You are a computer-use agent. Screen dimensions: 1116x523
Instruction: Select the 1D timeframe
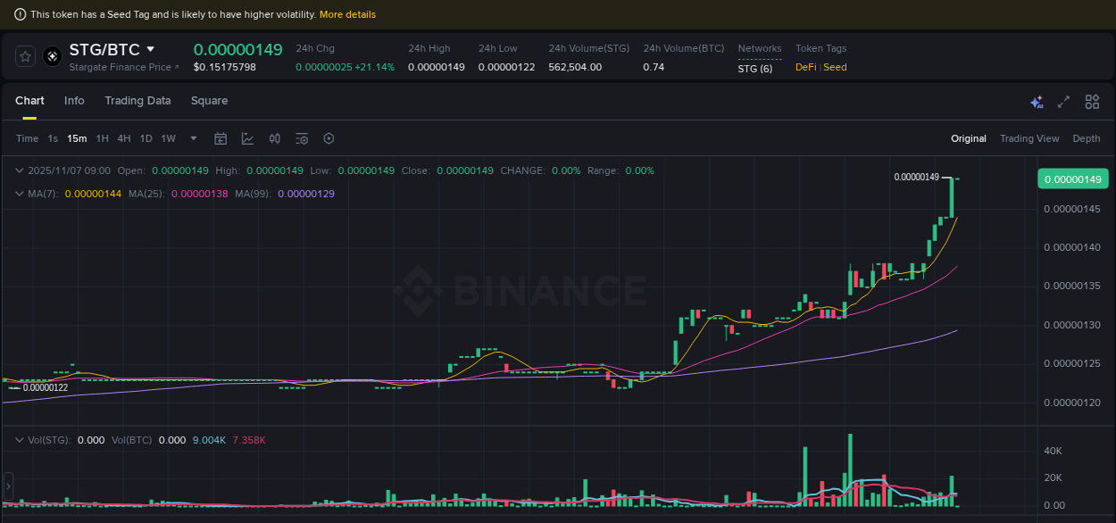(146, 138)
